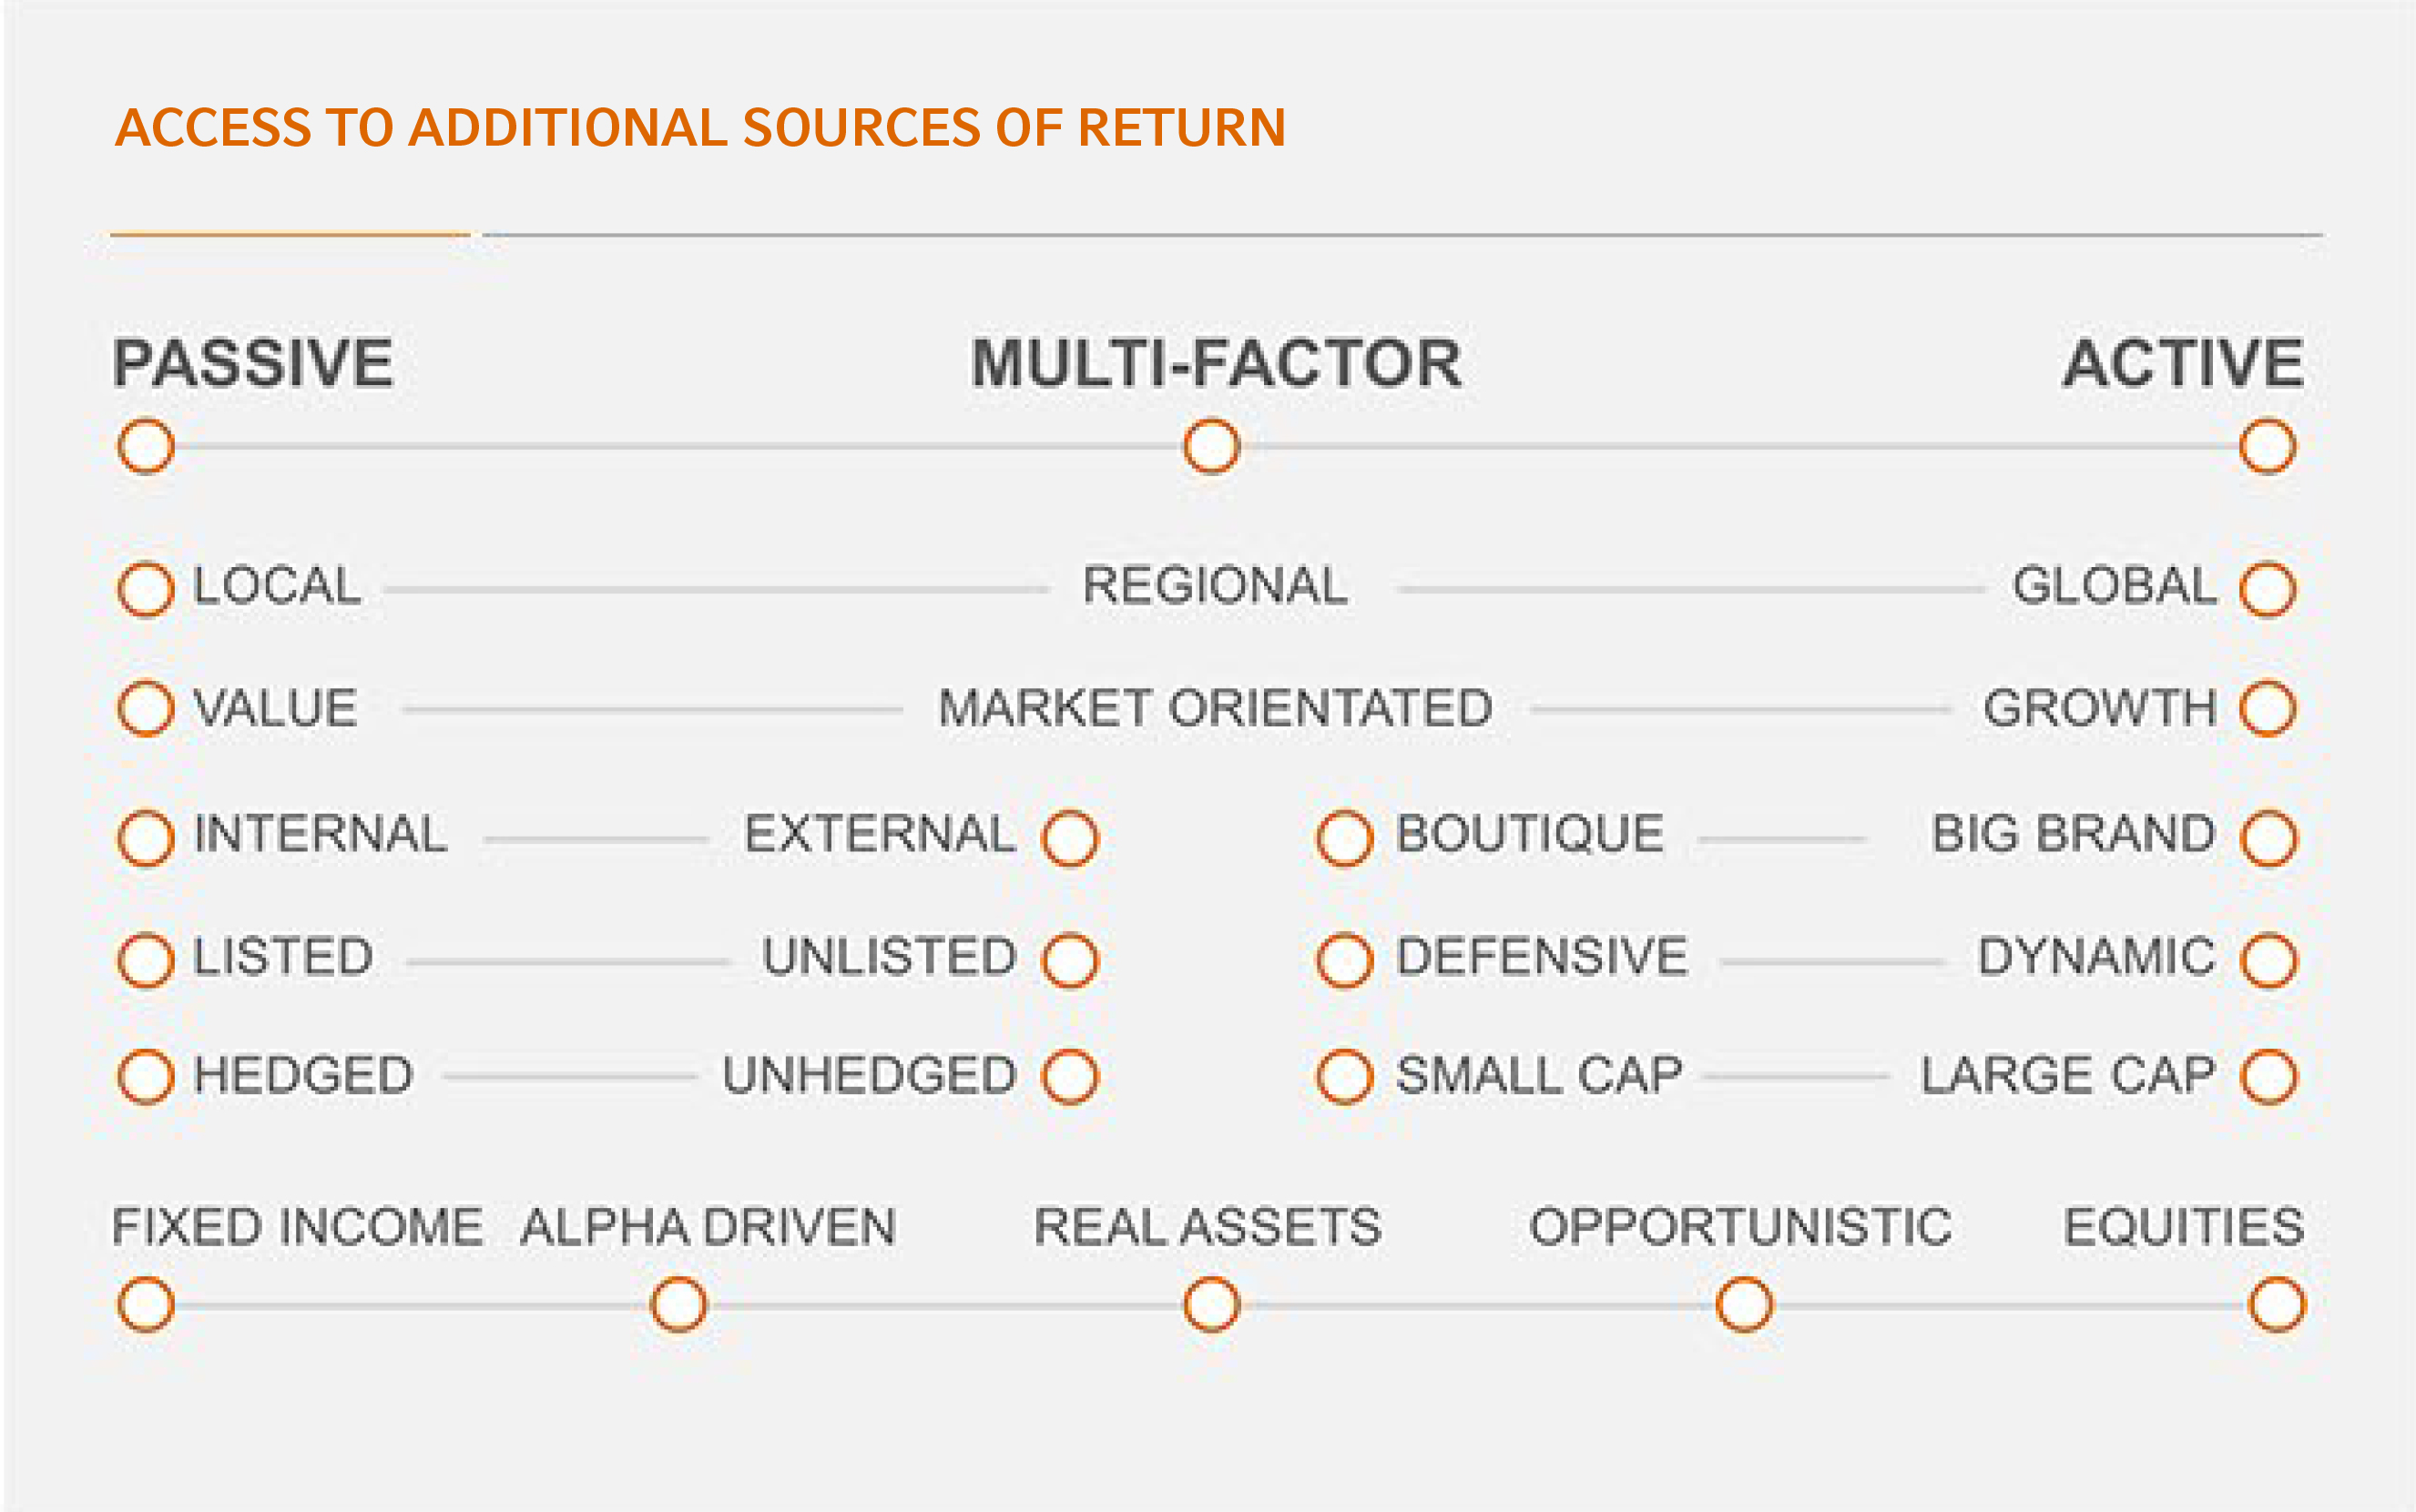Click the REAL ASSETS label
This screenshot has height=1512, width=2416.
1208,1227
